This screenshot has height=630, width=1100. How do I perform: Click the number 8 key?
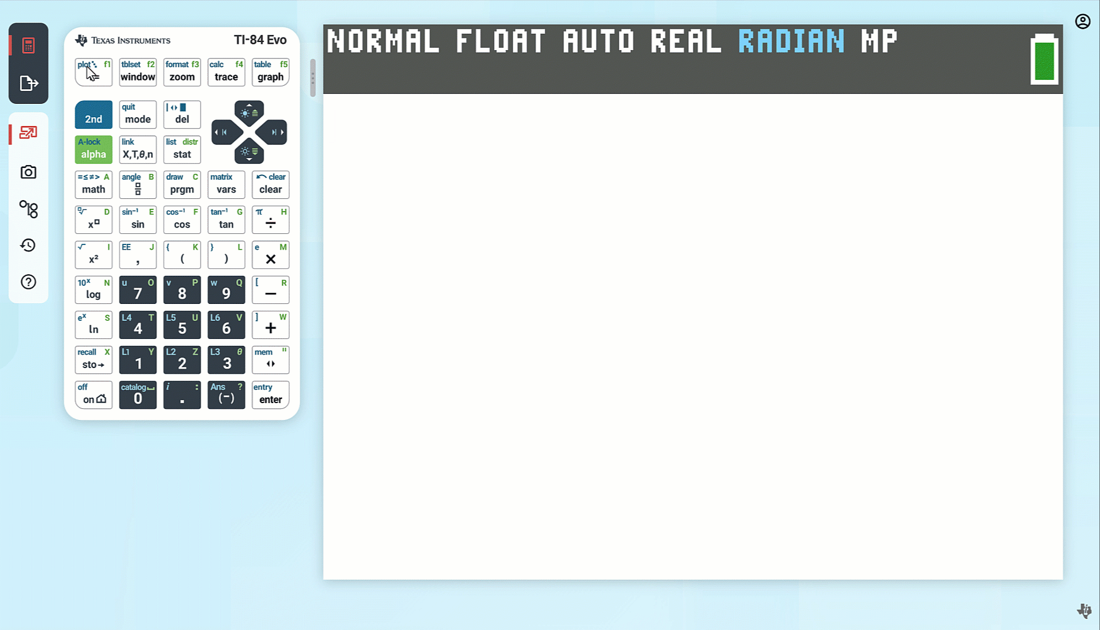point(182,290)
